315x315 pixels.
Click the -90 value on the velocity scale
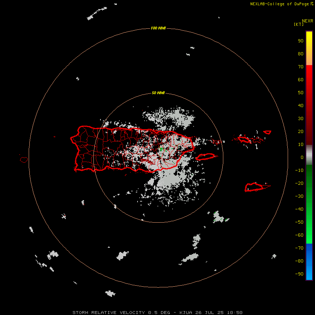click(x=299, y=274)
